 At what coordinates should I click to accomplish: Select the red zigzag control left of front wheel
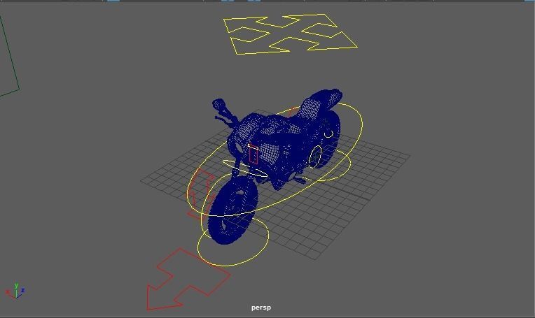click(x=200, y=194)
